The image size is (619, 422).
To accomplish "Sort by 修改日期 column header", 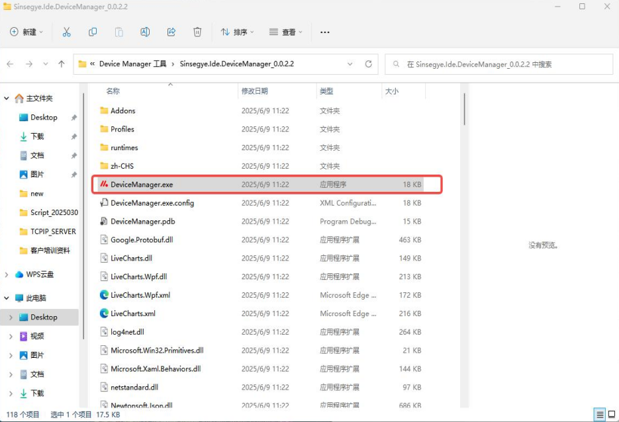I will 255,91.
